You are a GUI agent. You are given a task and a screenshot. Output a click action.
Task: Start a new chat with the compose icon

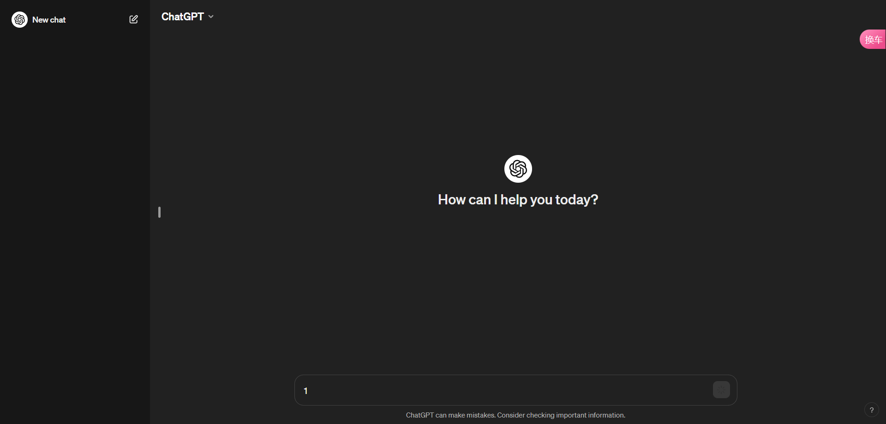(133, 19)
